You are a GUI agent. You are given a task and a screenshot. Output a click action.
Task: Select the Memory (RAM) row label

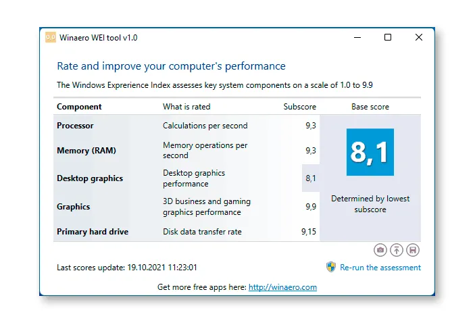point(86,151)
